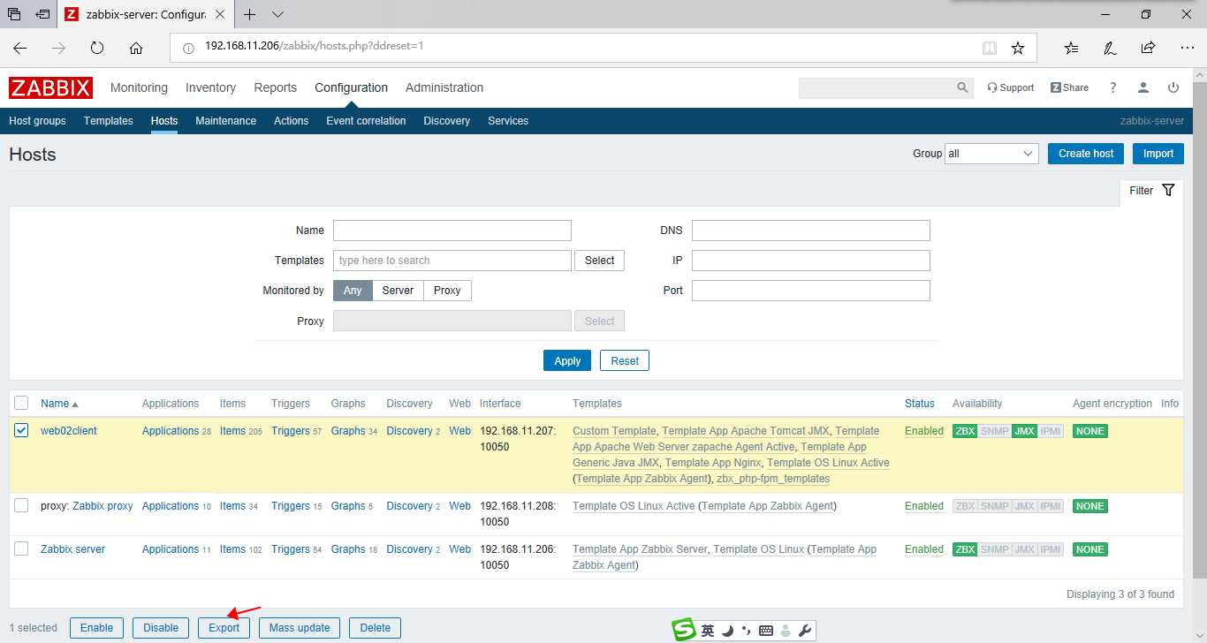Uncheck the web02client host checkbox

(x=22, y=430)
